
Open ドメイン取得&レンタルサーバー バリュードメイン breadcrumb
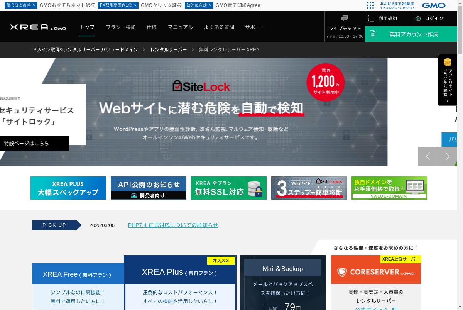point(85,50)
